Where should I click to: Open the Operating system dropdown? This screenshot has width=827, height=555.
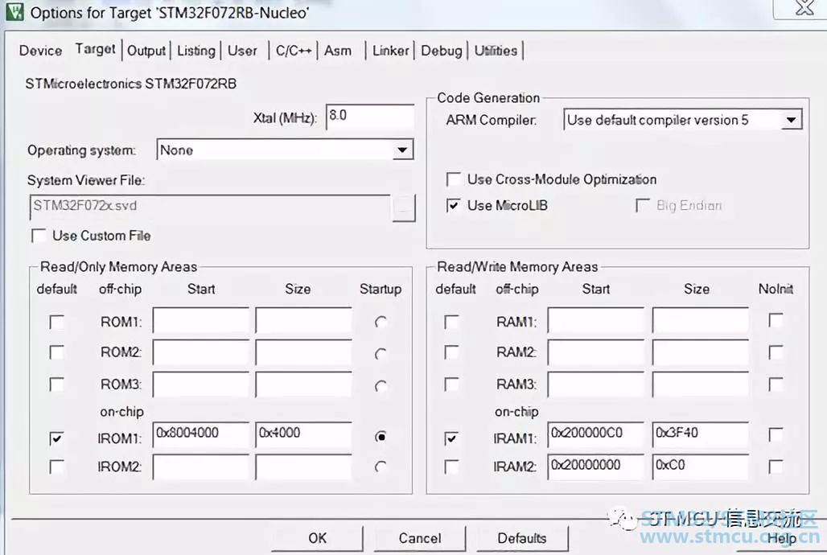(285, 150)
